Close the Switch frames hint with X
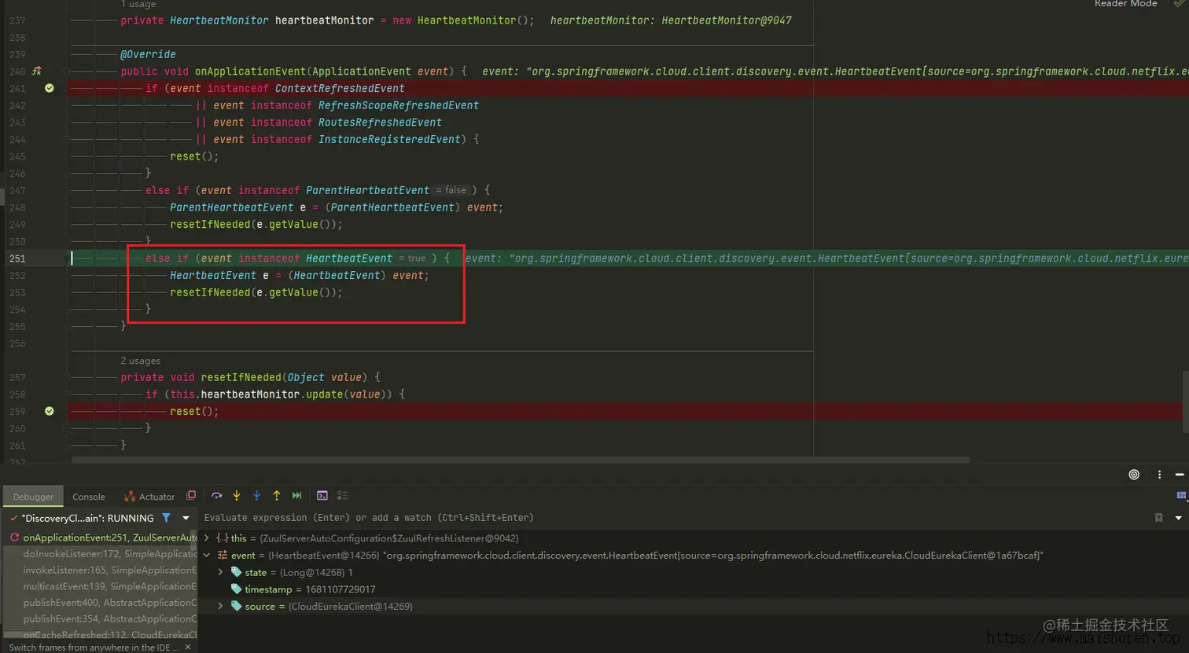1189x653 pixels. [x=187, y=647]
